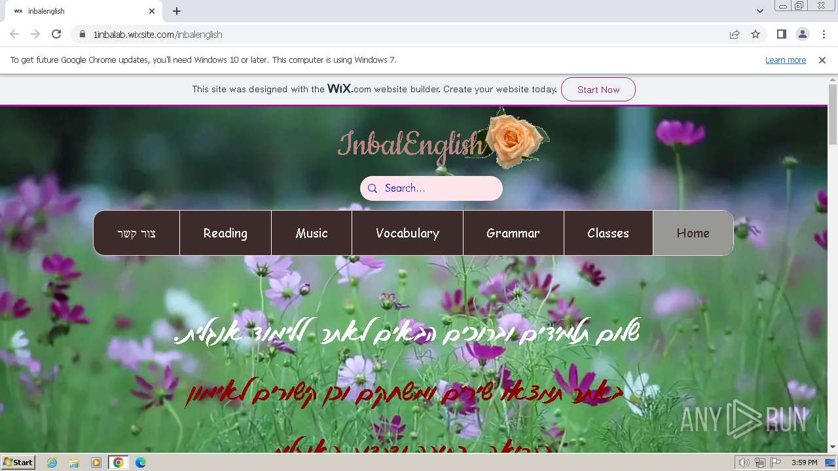Open a new browser tab
The width and height of the screenshot is (838, 471).
tap(177, 11)
